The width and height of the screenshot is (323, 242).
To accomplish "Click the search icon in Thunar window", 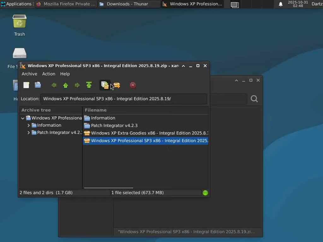I will pos(254,99).
